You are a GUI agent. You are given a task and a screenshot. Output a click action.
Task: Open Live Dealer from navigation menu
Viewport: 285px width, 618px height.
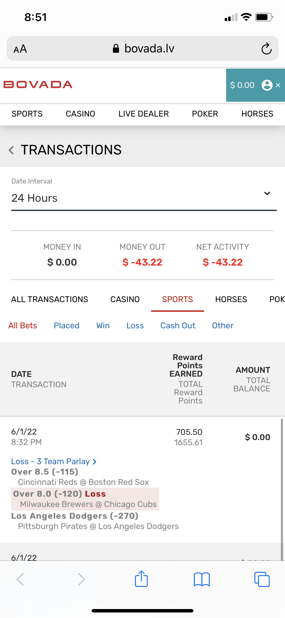(144, 114)
